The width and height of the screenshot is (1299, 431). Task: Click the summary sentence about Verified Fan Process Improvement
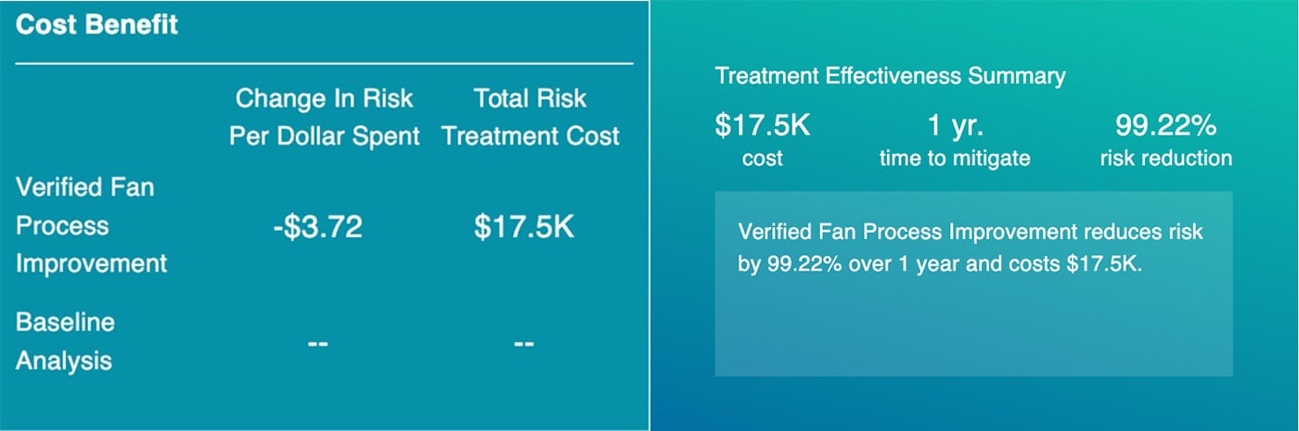point(970,247)
